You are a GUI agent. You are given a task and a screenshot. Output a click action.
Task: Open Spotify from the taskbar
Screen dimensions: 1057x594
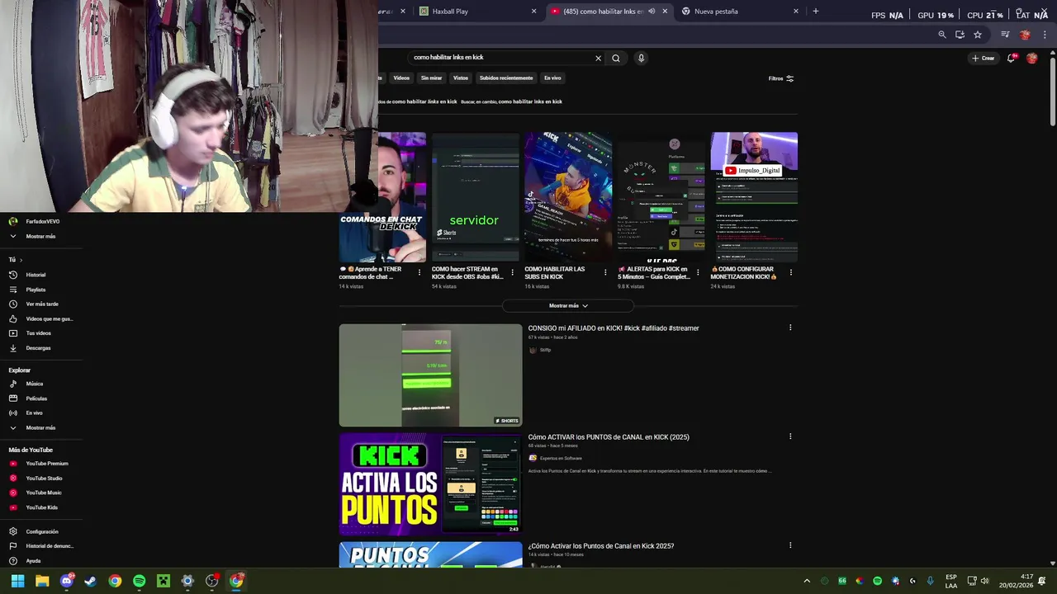point(139,581)
